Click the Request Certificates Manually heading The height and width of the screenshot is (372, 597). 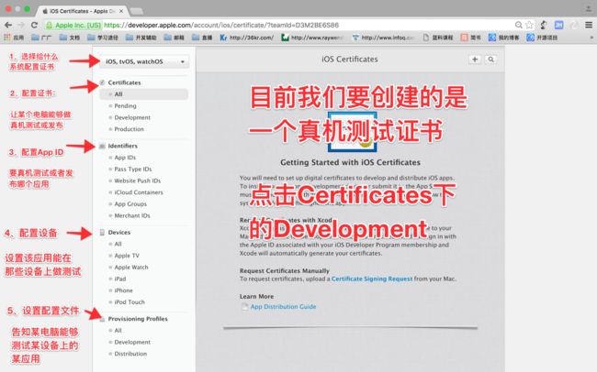point(285,270)
